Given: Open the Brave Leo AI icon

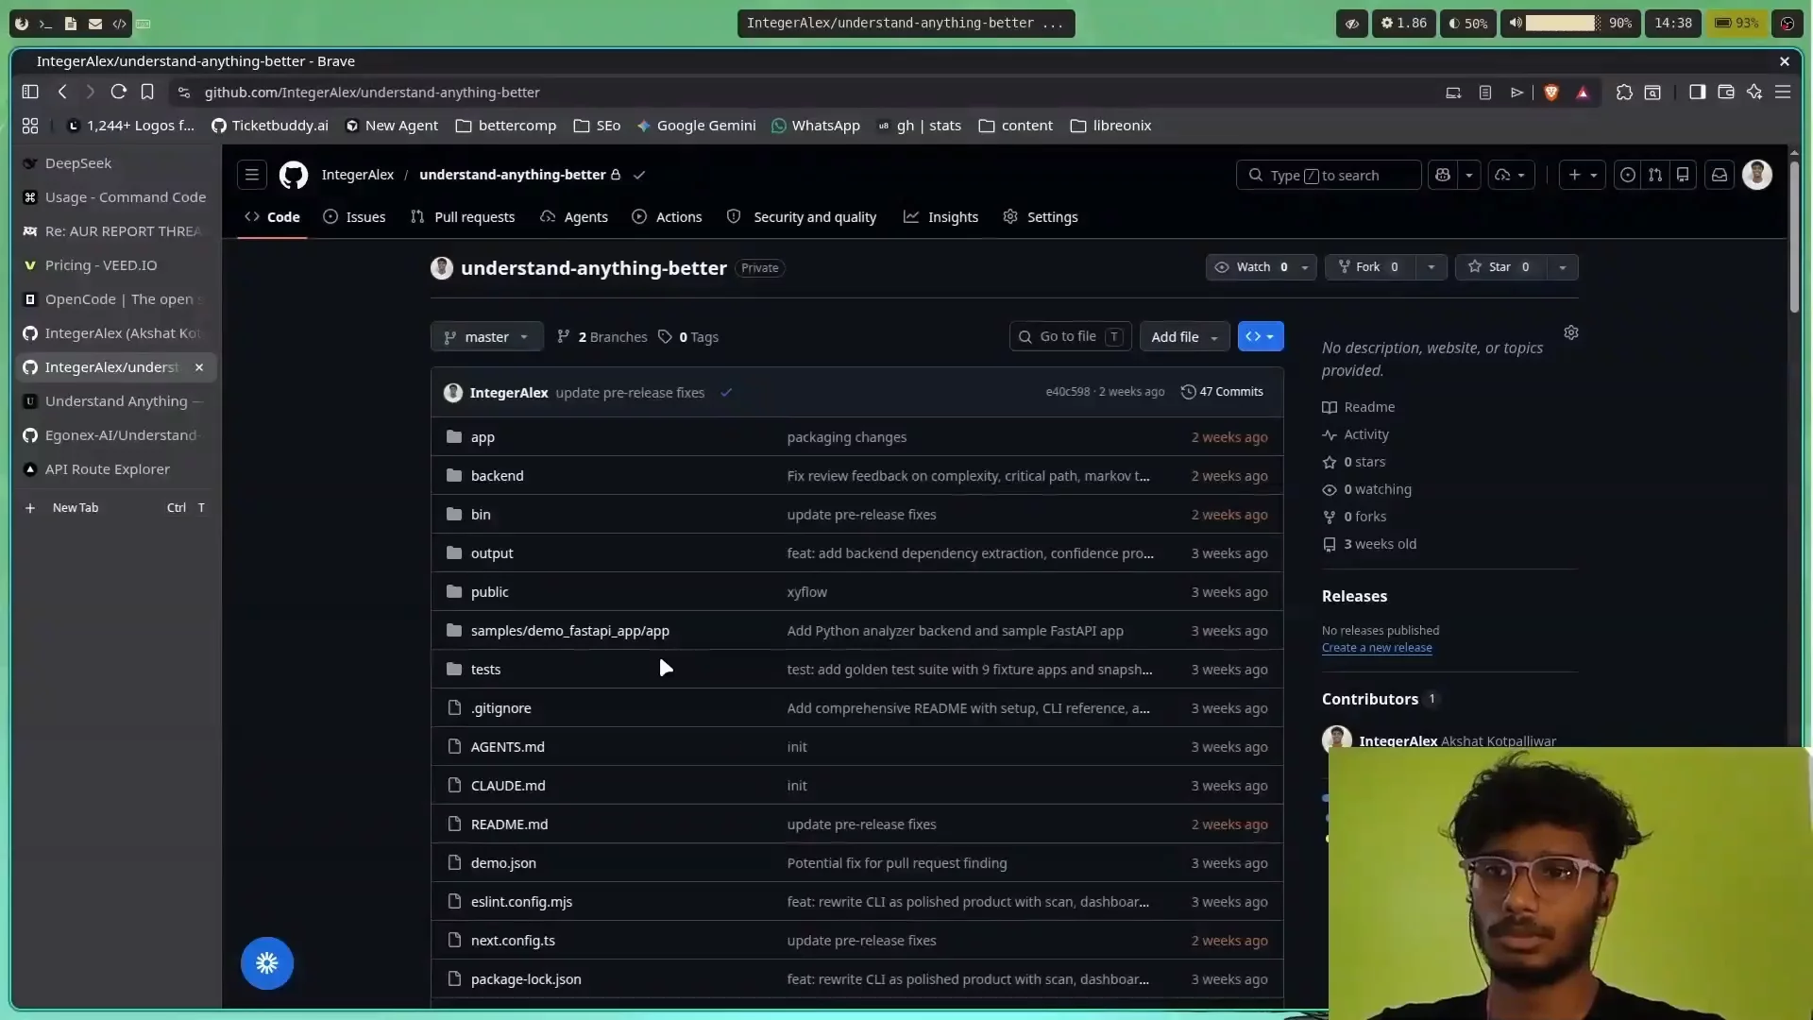Looking at the screenshot, I should (x=1754, y=93).
